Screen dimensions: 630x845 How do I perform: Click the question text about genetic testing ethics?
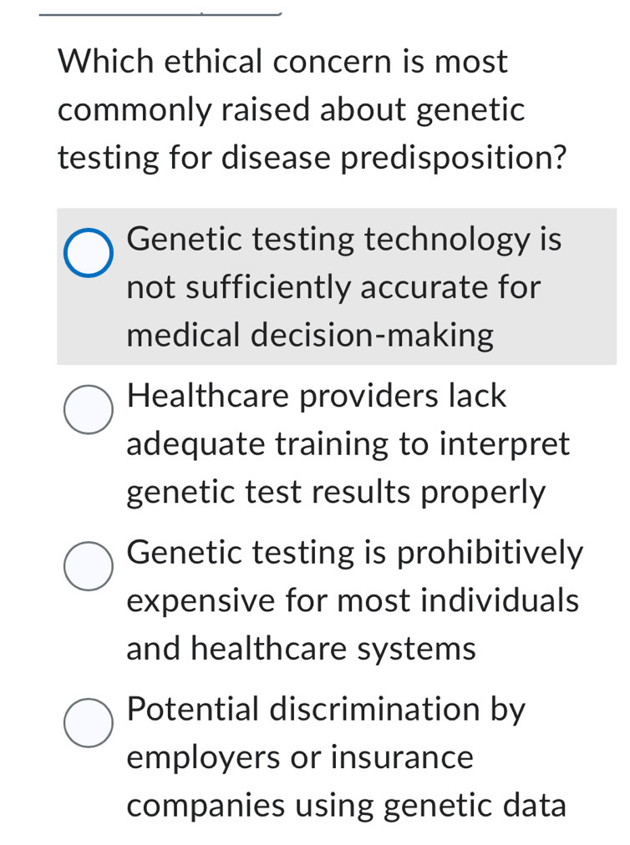pyautogui.click(x=313, y=109)
